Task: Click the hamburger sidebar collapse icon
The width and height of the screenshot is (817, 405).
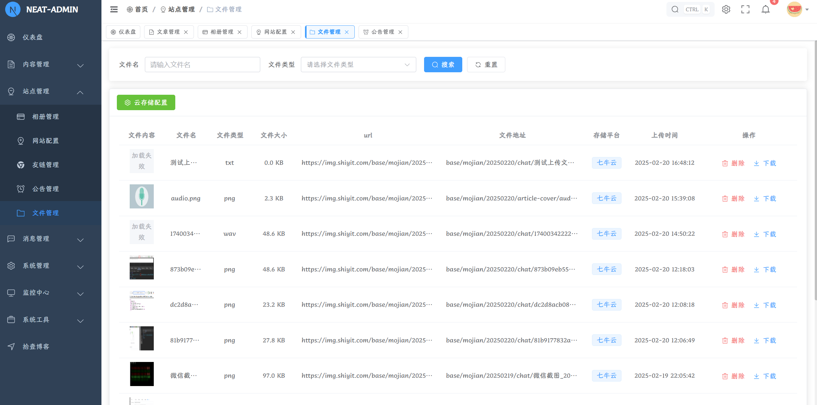Action: [x=114, y=9]
